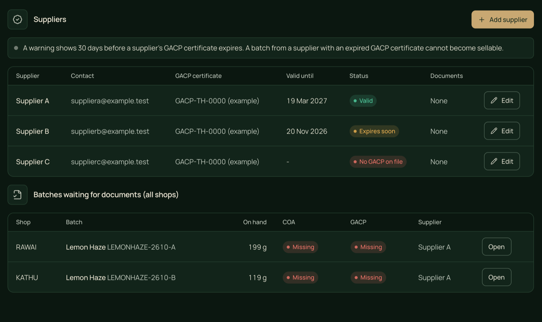Click the GACP Missing badge for KATHU
The image size is (542, 322).
click(368, 278)
